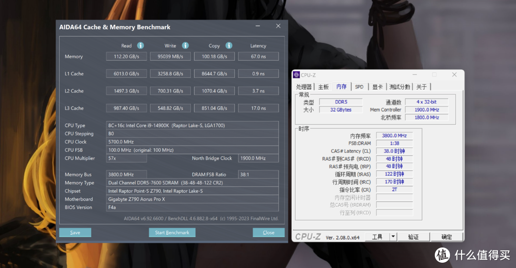
Task: Click the 4 x 32-bit channel value
Action: 427,102
